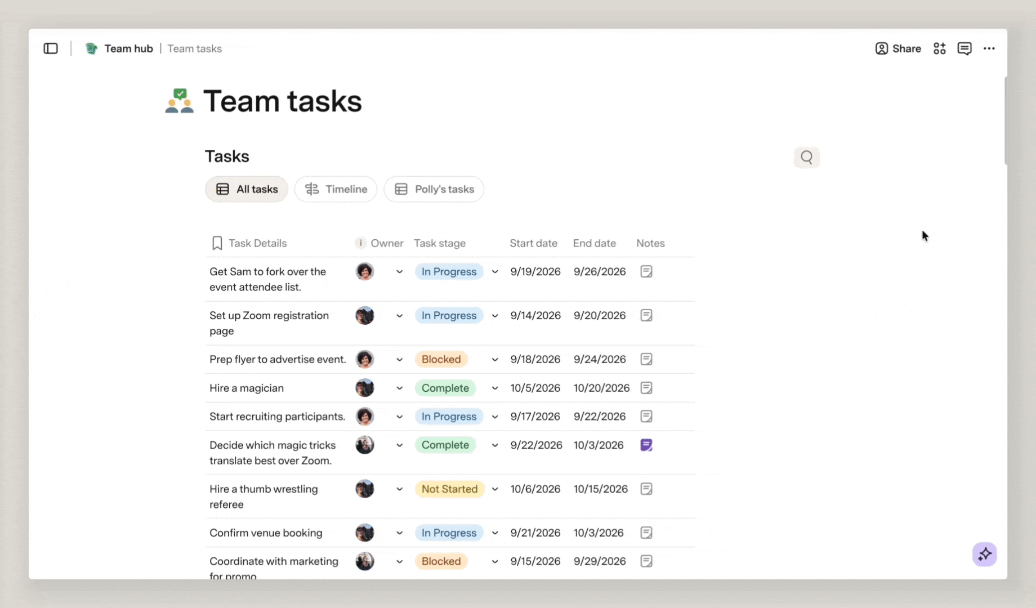Expand stage dropdown for Hire a magician
The height and width of the screenshot is (608, 1036).
pyautogui.click(x=495, y=388)
